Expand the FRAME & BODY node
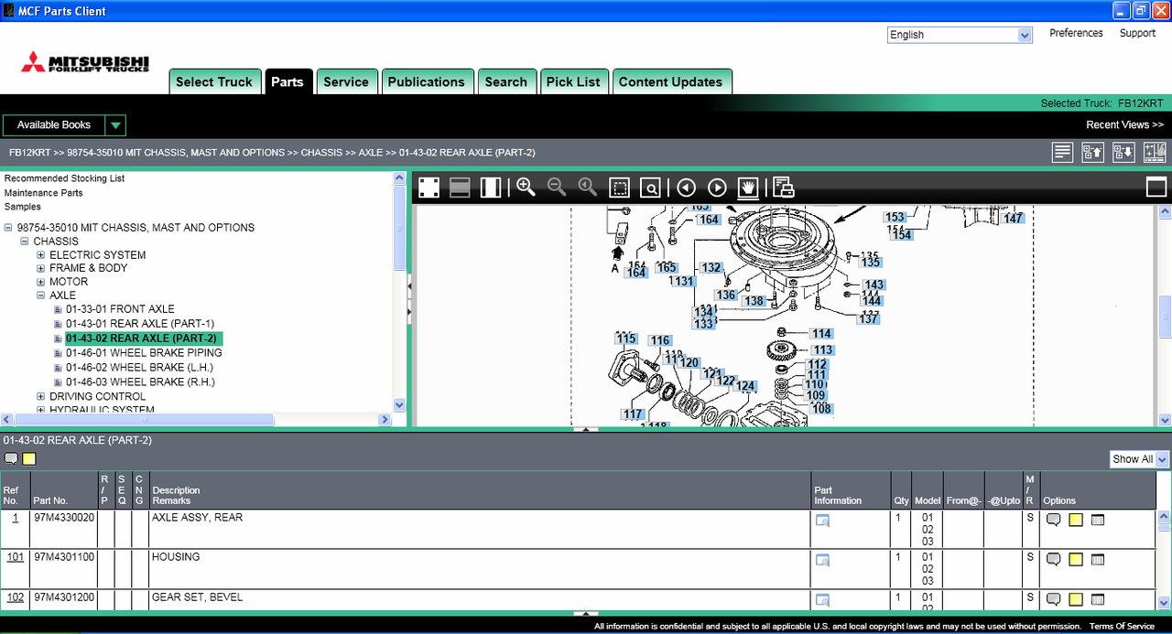Viewport: 1172px width, 634px height. 41,268
